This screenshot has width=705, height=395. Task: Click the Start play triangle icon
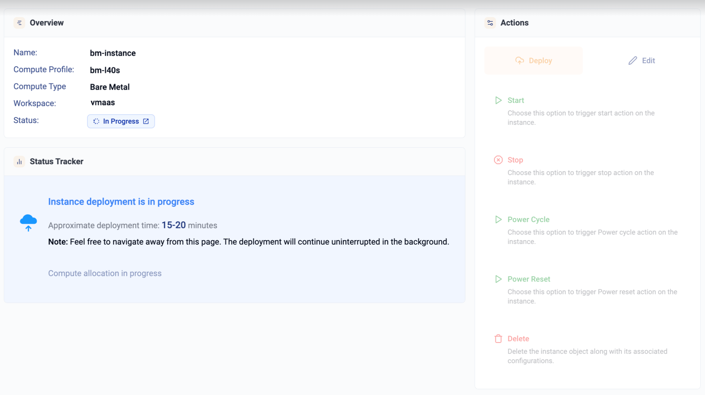click(498, 100)
